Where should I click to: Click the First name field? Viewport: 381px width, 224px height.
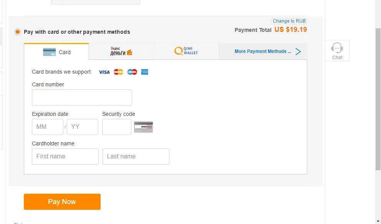tap(65, 156)
